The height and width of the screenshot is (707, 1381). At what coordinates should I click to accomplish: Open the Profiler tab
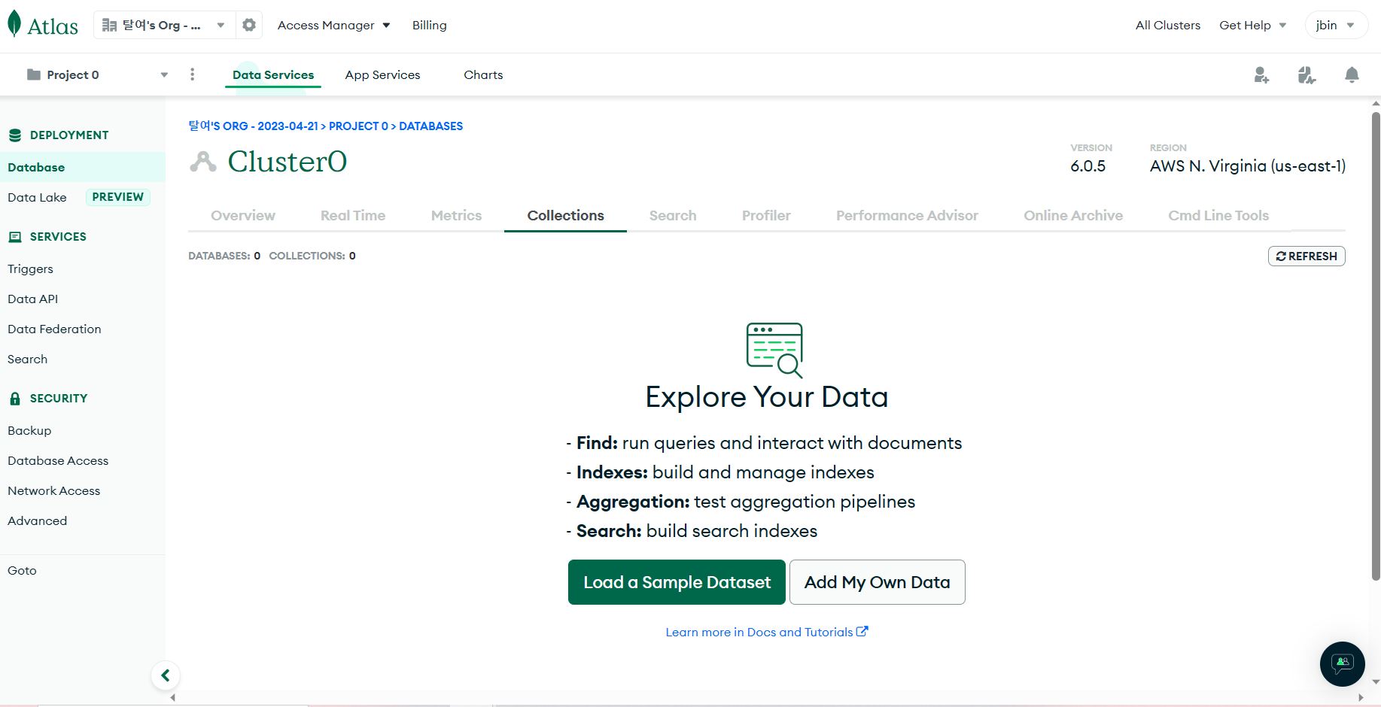pyautogui.click(x=766, y=215)
